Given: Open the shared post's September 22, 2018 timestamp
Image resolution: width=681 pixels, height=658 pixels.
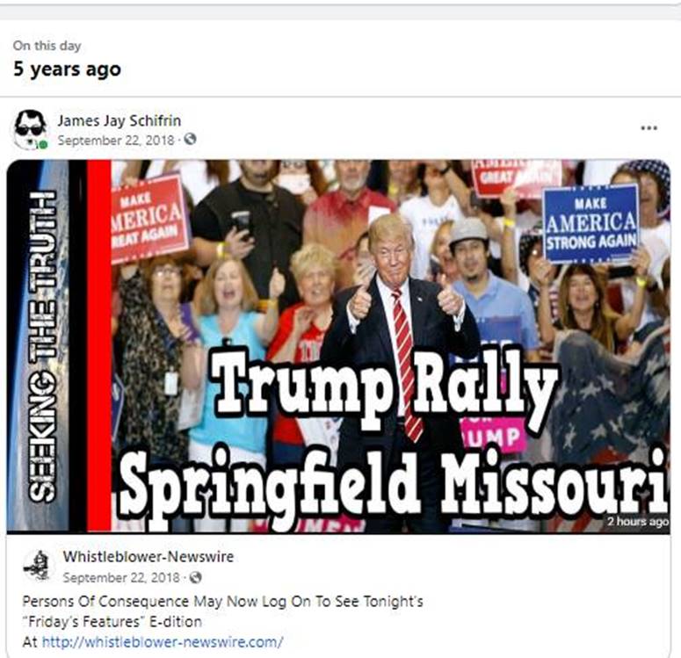Looking at the screenshot, I should [121, 578].
